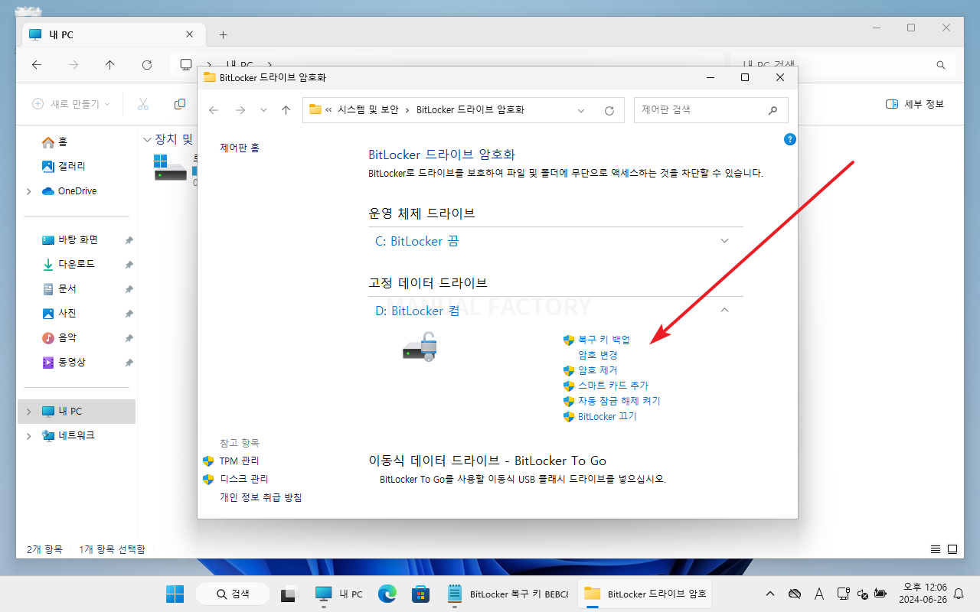Open 디스크 관리 link
Image resolution: width=980 pixels, height=612 pixels.
click(243, 479)
